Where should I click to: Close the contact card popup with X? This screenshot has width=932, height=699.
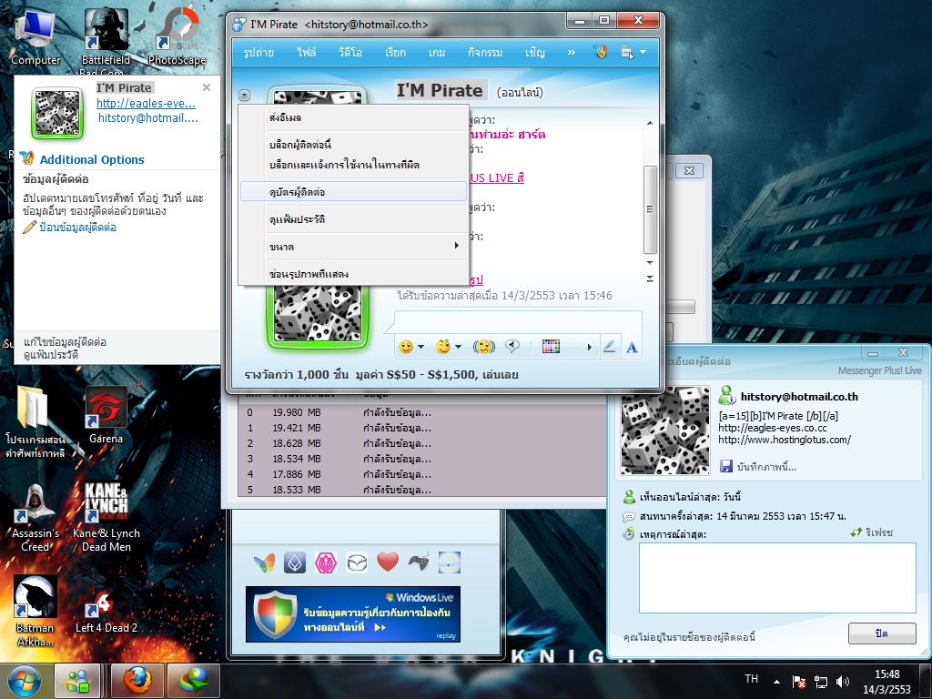point(207,87)
